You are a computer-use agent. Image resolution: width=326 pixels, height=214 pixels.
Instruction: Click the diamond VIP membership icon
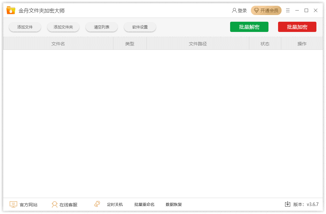click(256, 11)
